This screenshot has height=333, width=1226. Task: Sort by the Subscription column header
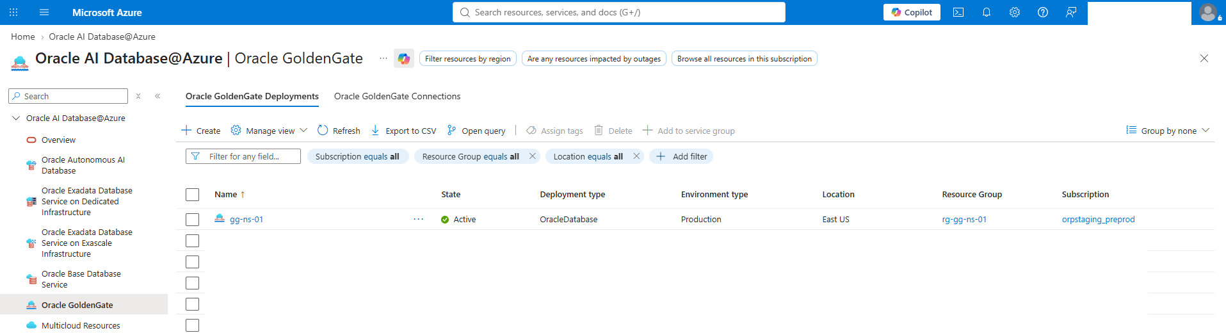1085,194
